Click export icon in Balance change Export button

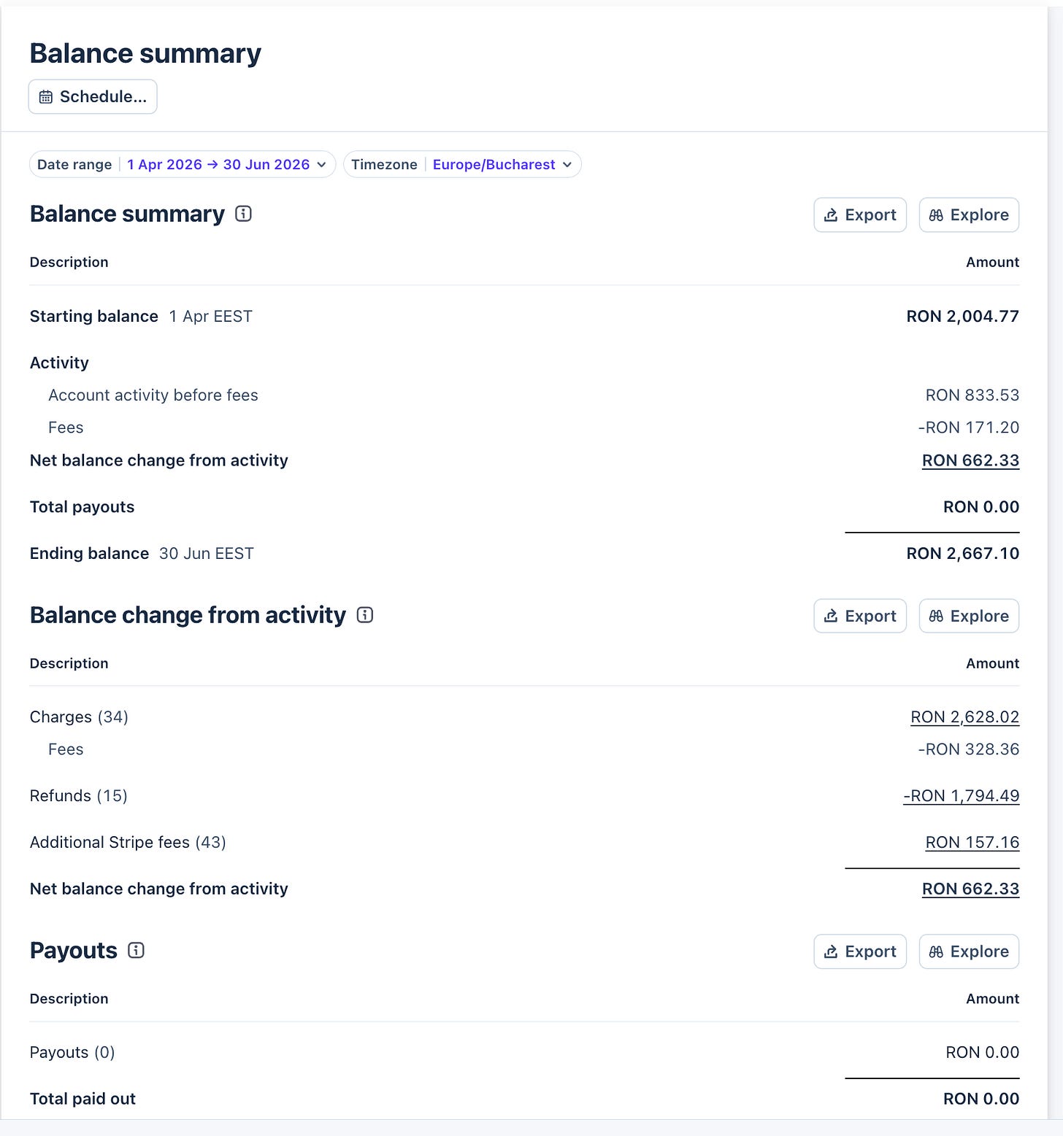pos(831,616)
